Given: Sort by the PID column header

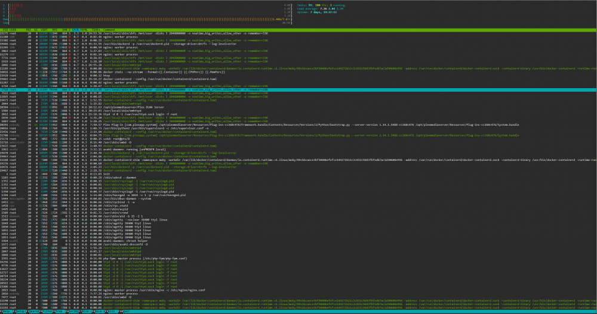Looking at the screenshot, I should pyautogui.click(x=5, y=30).
